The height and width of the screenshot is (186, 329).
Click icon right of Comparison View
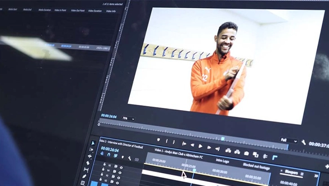265,156
